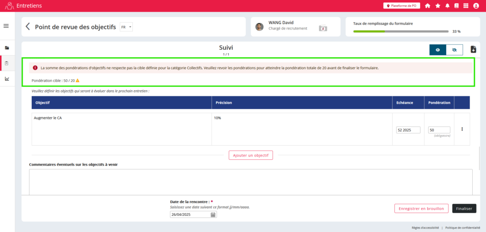486x232 pixels.
Task: Switch to the hidden crossed-eye view
Action: (454, 50)
